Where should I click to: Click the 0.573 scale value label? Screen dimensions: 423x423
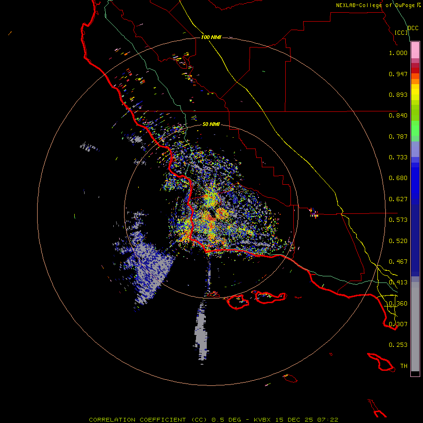coord(398,220)
